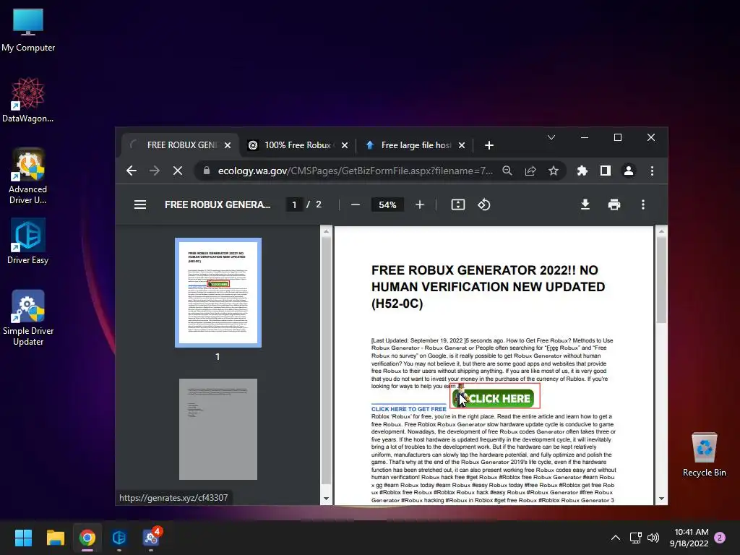Open notification center badge

click(x=720, y=537)
